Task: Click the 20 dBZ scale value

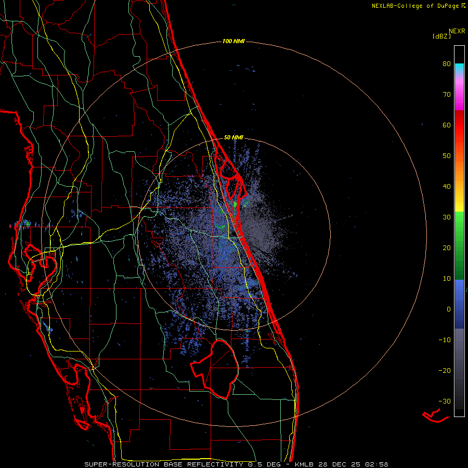Action: point(447,248)
